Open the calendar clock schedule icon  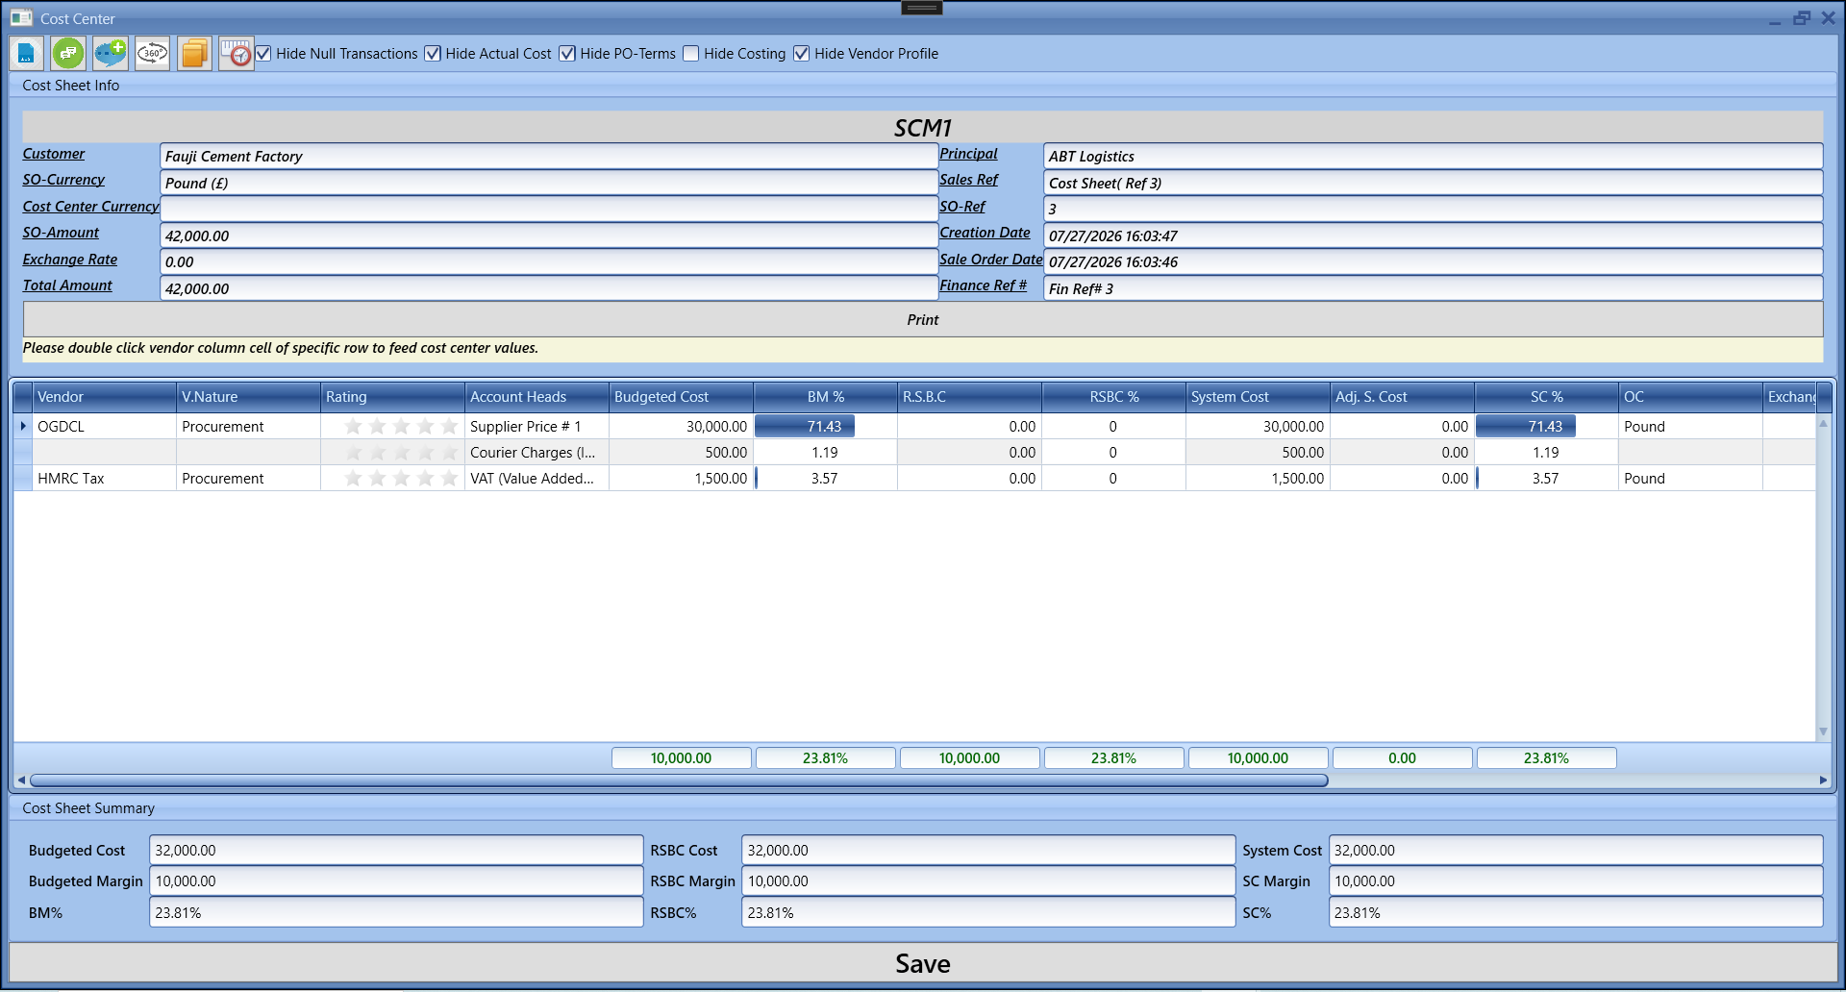pos(236,54)
